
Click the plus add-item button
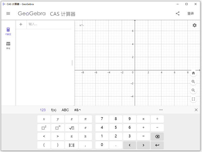point(21,24)
